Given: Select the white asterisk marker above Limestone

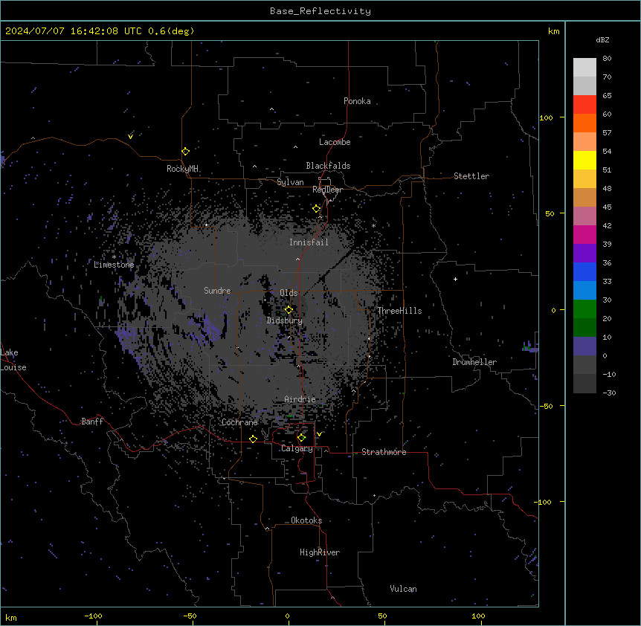Looking at the screenshot, I should [x=114, y=257].
